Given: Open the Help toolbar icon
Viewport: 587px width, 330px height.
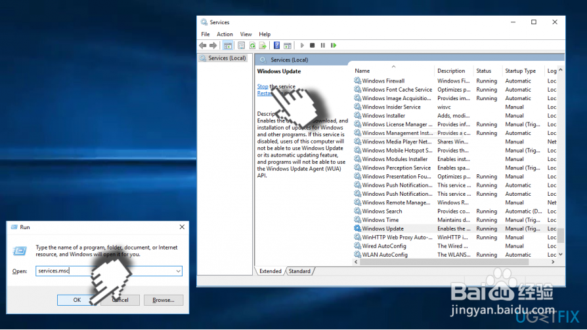Looking at the screenshot, I should click(276, 46).
